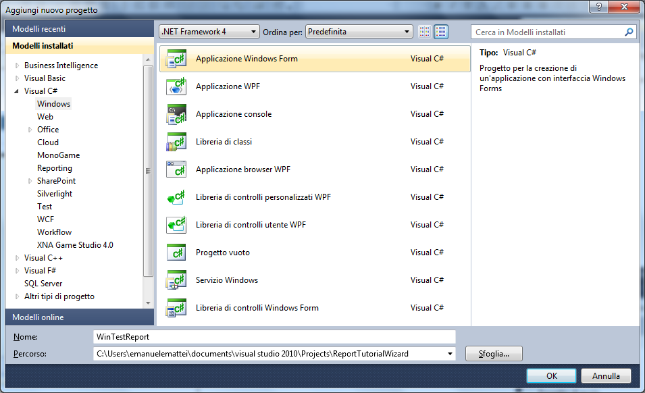Image resolution: width=645 pixels, height=393 pixels.
Task: Select the Web tree item
Action: click(45, 117)
